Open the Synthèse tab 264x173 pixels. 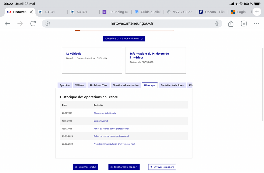click(x=65, y=85)
